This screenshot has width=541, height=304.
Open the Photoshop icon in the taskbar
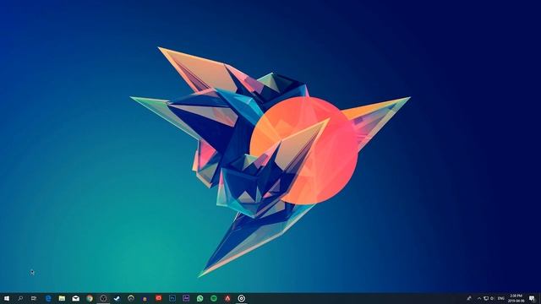click(x=172, y=298)
